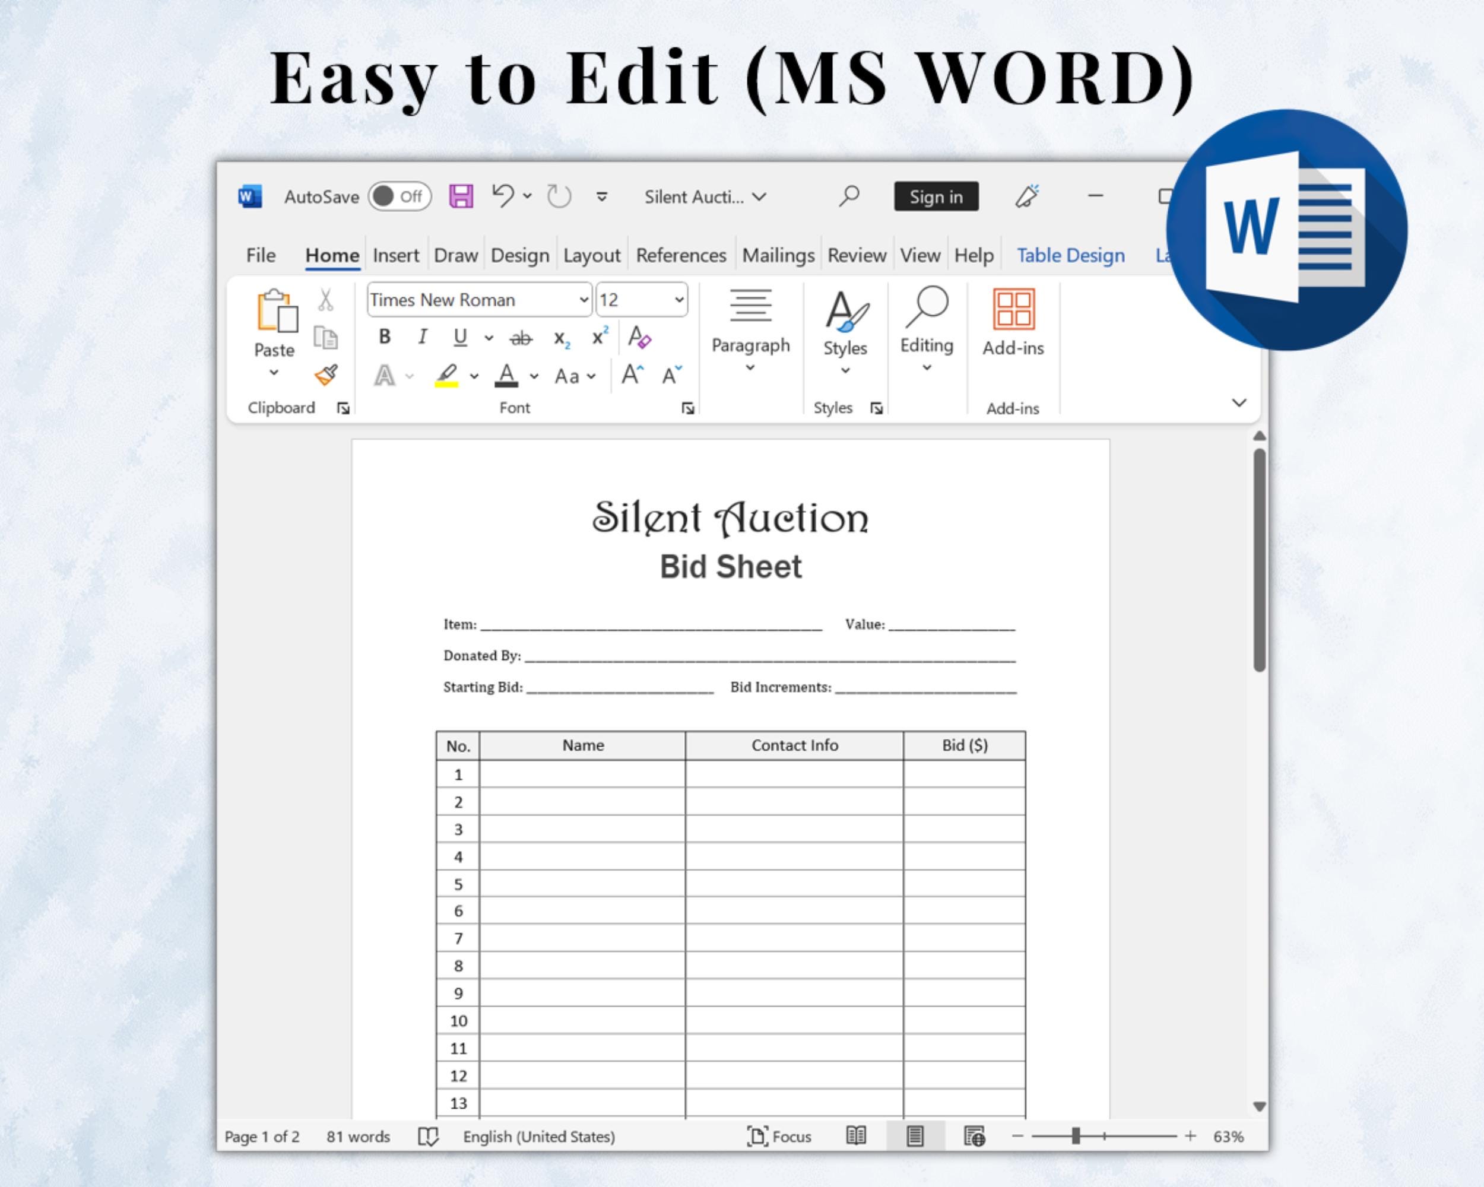Open the Clipboard dialog launcher
The width and height of the screenshot is (1484, 1187).
coord(343,409)
